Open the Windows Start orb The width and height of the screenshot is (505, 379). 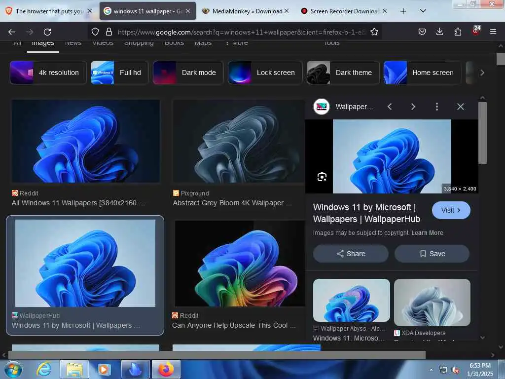pos(13,369)
